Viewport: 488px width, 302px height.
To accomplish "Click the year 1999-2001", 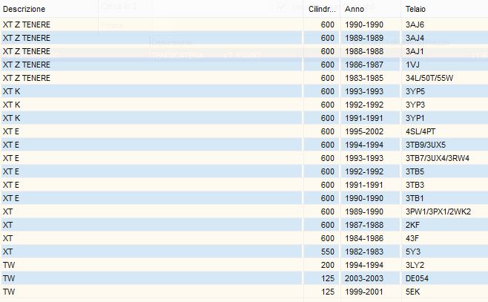I will (x=364, y=292).
